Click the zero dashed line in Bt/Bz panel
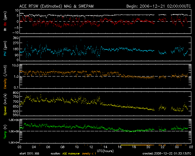The width and height of the screenshot is (195, 156). pyautogui.click(x=91, y=21)
